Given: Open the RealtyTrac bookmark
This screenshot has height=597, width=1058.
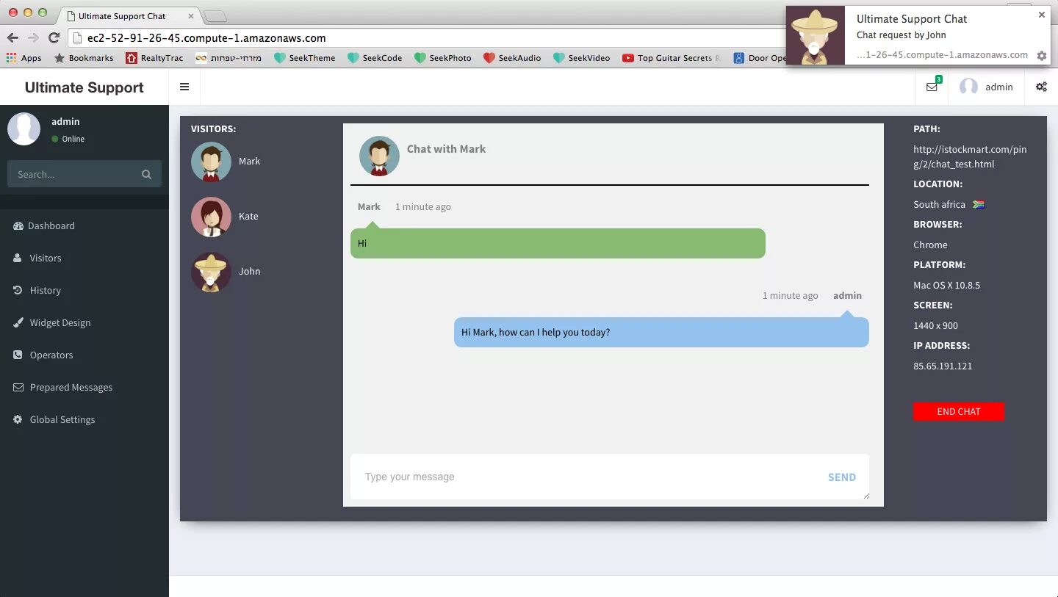Looking at the screenshot, I should (x=154, y=58).
